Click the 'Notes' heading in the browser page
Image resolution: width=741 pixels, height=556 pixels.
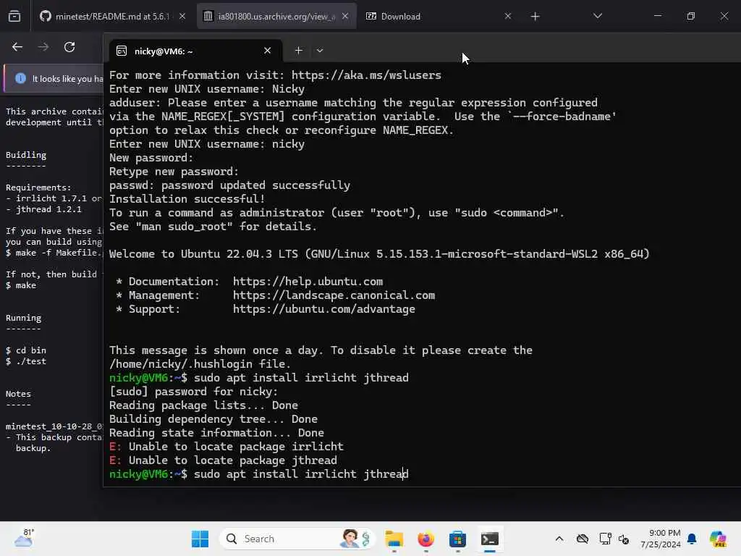pyautogui.click(x=18, y=394)
